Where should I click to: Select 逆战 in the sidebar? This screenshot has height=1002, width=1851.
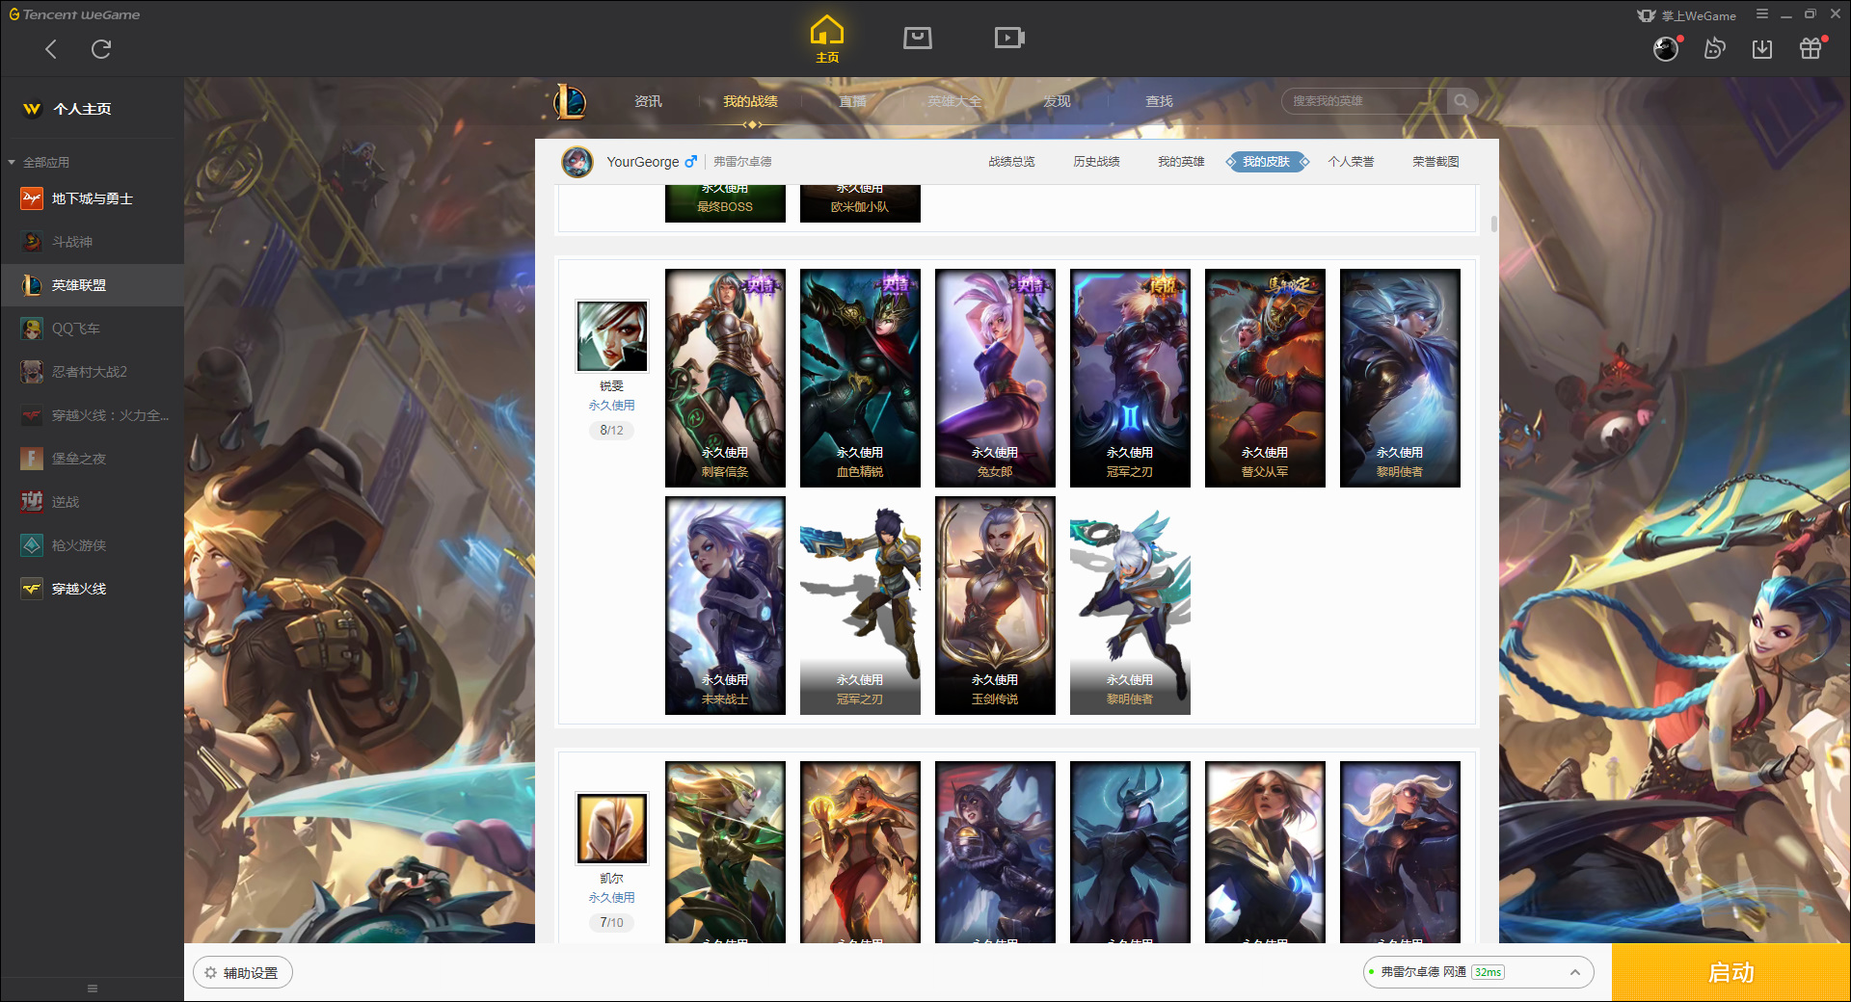coord(92,502)
